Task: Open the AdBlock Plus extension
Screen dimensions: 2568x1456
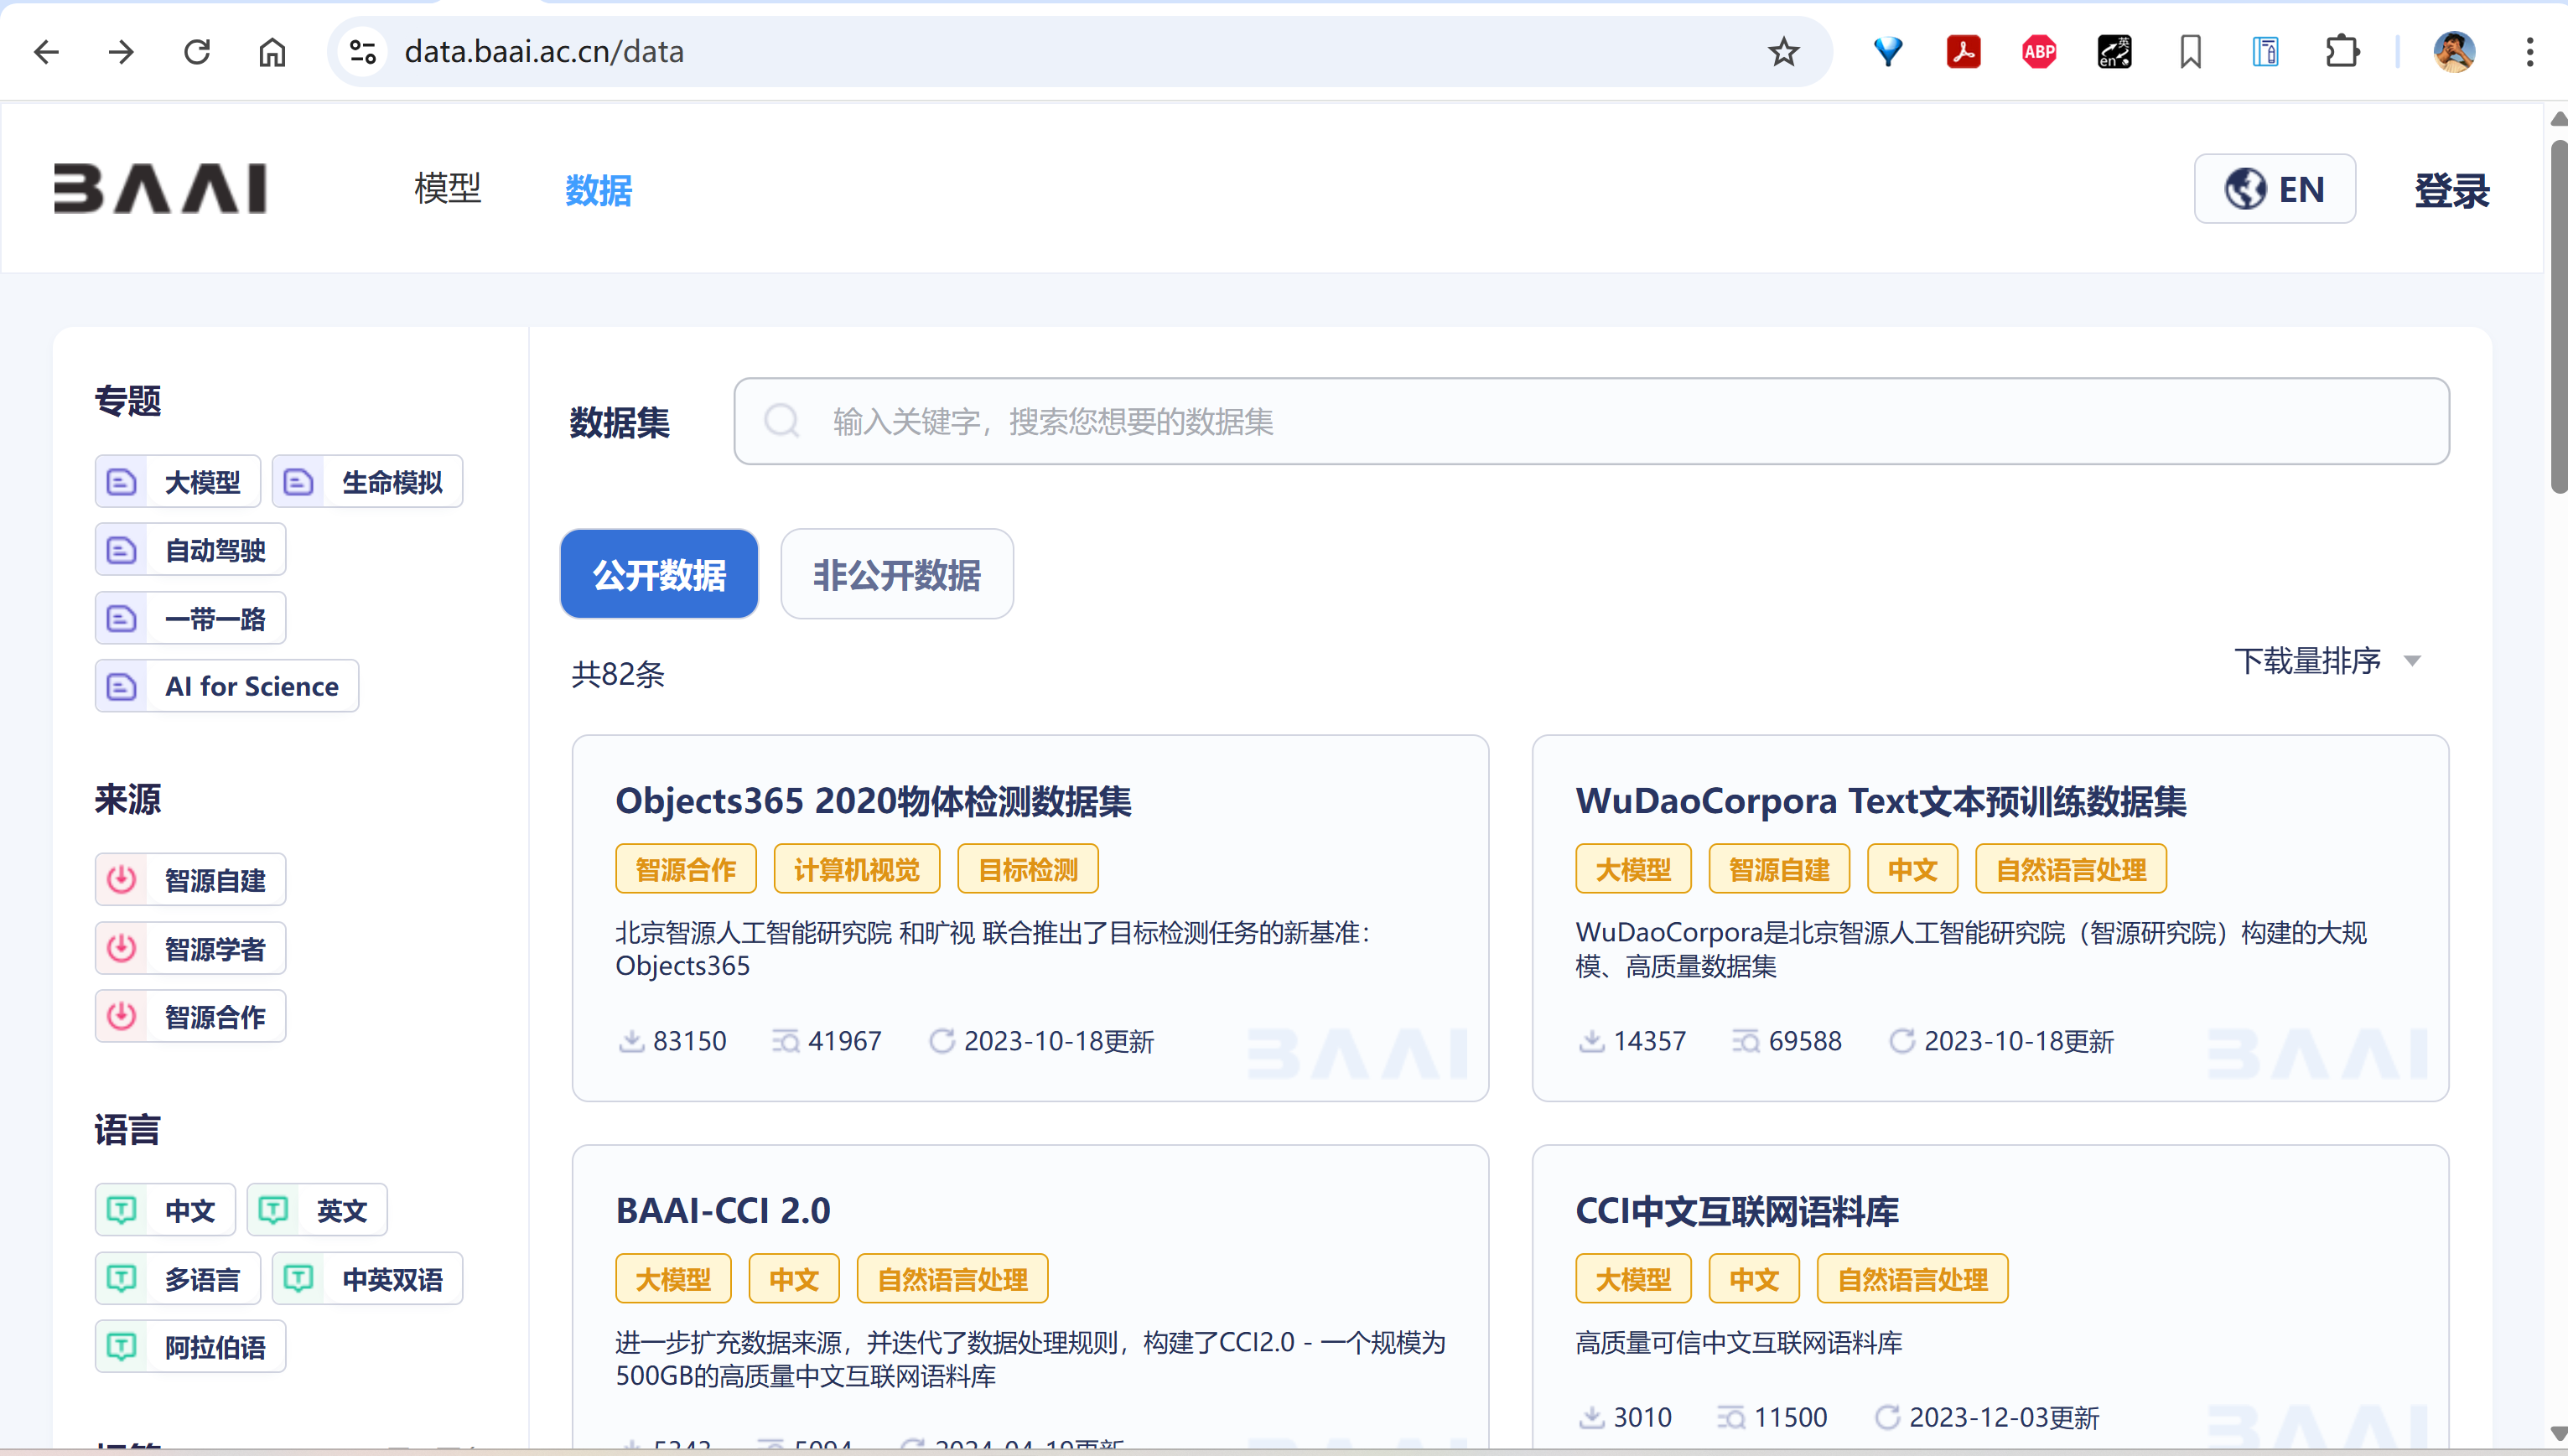Action: [x=2039, y=52]
